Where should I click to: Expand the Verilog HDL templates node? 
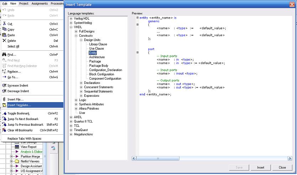[71, 19]
